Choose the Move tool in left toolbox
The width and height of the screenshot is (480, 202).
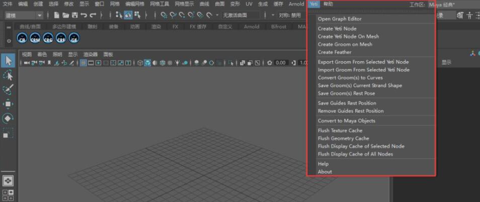(8, 104)
